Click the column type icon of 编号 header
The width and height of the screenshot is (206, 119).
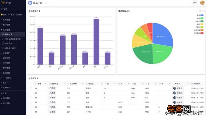point(36,84)
